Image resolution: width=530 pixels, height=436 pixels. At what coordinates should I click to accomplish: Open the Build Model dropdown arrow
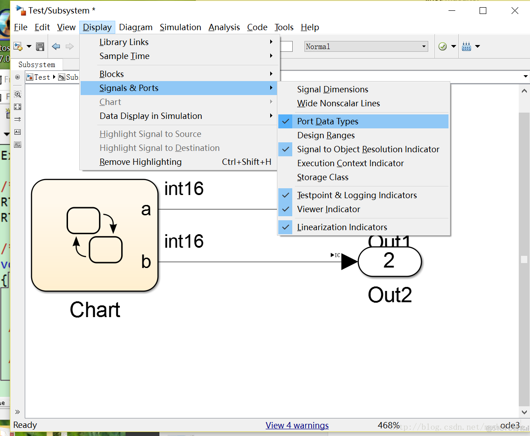click(x=478, y=46)
